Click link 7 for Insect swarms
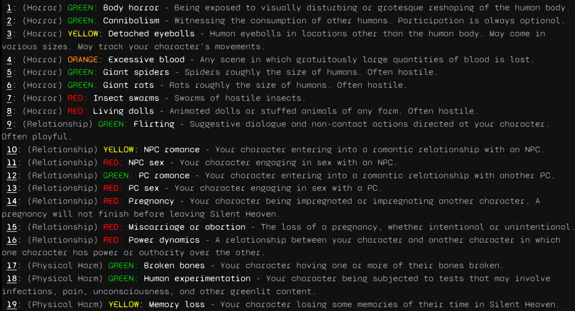The image size is (575, 311). tap(9, 98)
